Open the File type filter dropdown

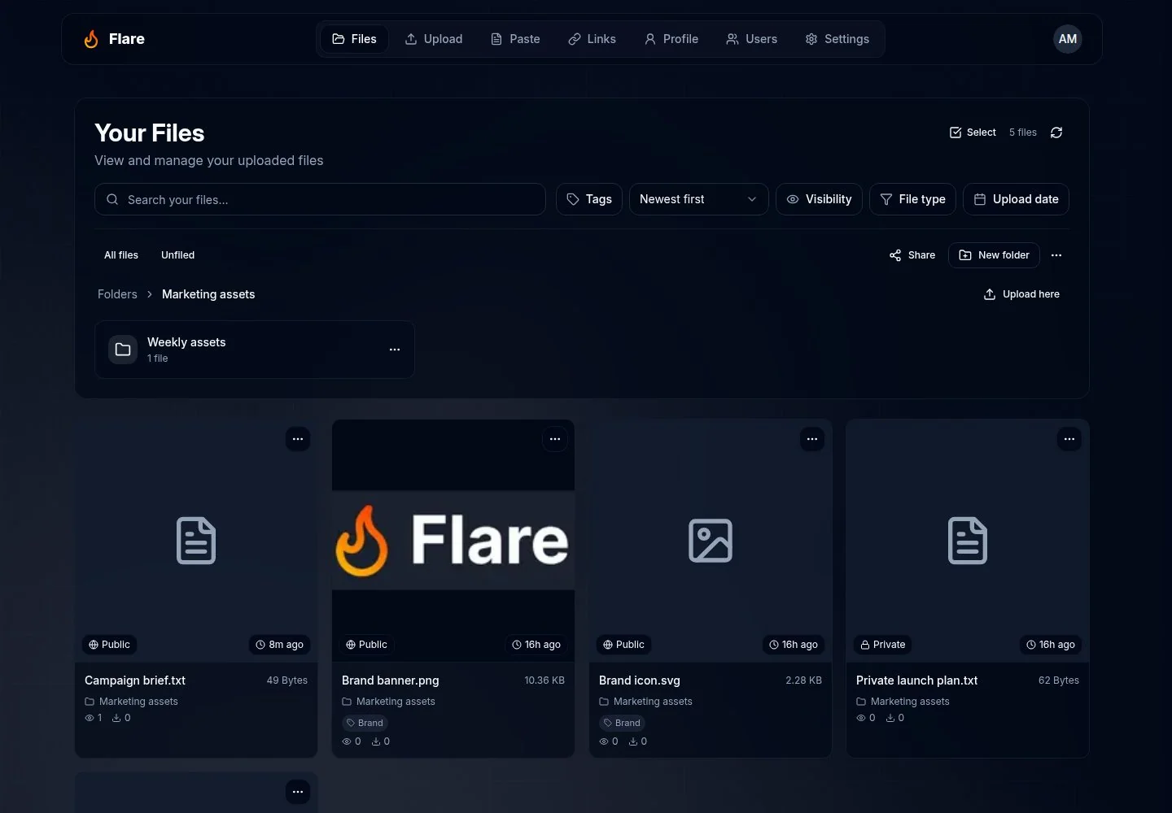pyautogui.click(x=912, y=199)
